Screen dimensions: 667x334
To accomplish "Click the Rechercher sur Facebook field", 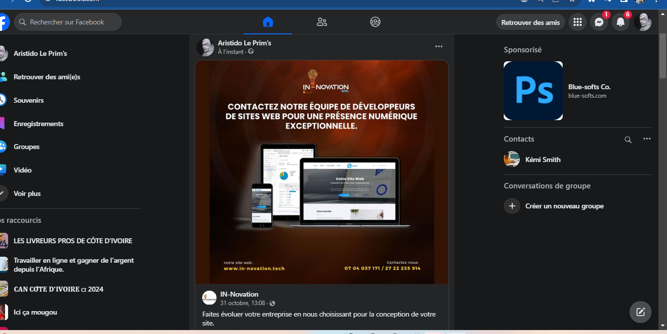I will click(67, 22).
